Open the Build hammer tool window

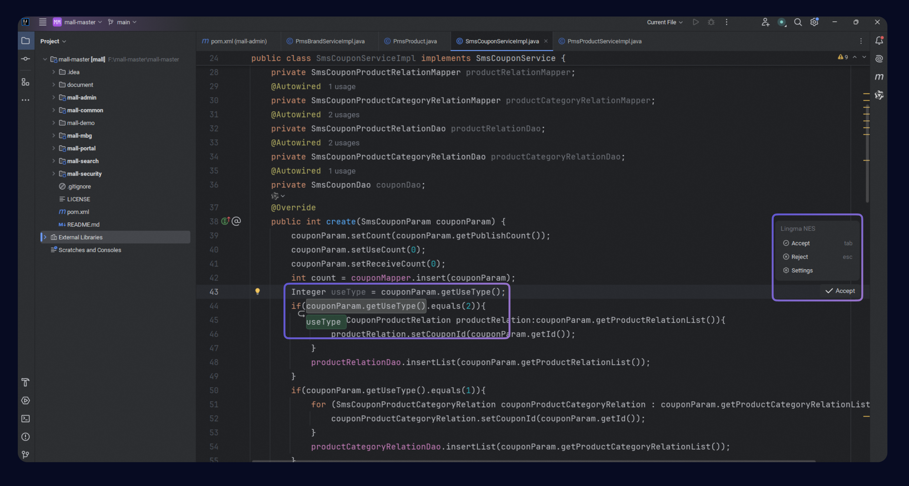click(x=25, y=382)
